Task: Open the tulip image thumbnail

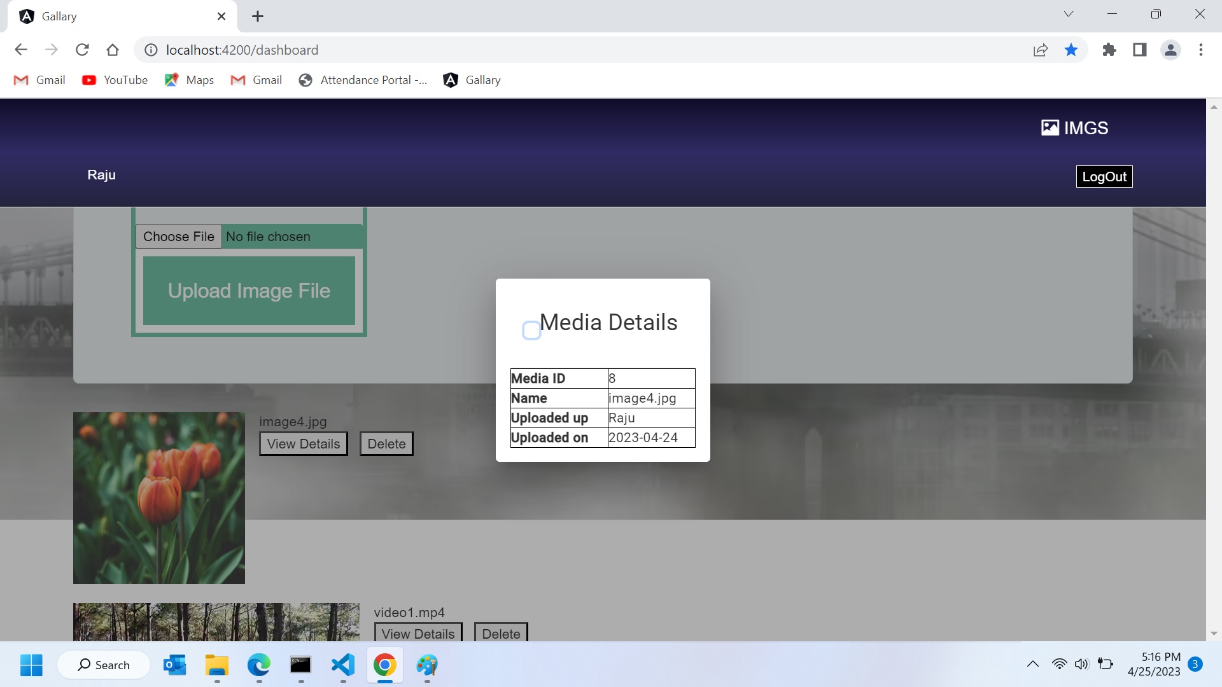Action: (159, 498)
